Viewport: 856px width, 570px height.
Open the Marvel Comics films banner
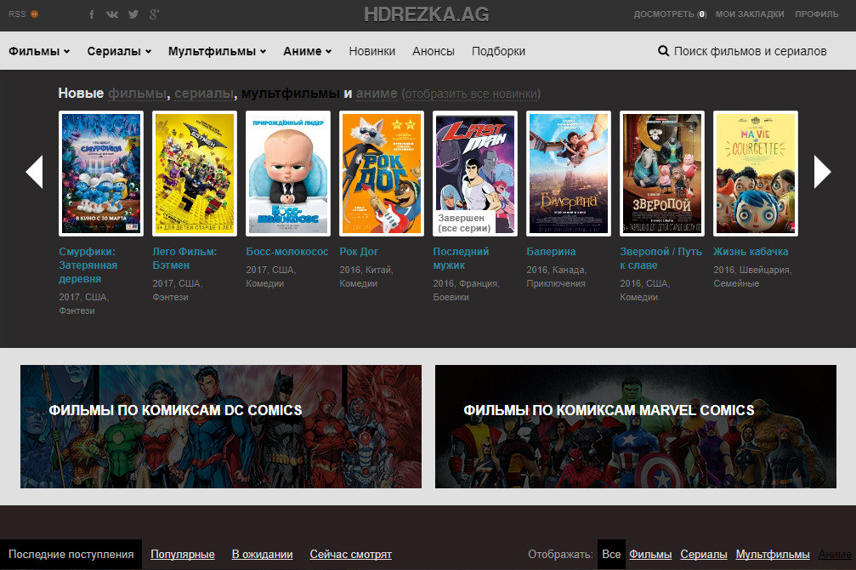[x=636, y=426]
